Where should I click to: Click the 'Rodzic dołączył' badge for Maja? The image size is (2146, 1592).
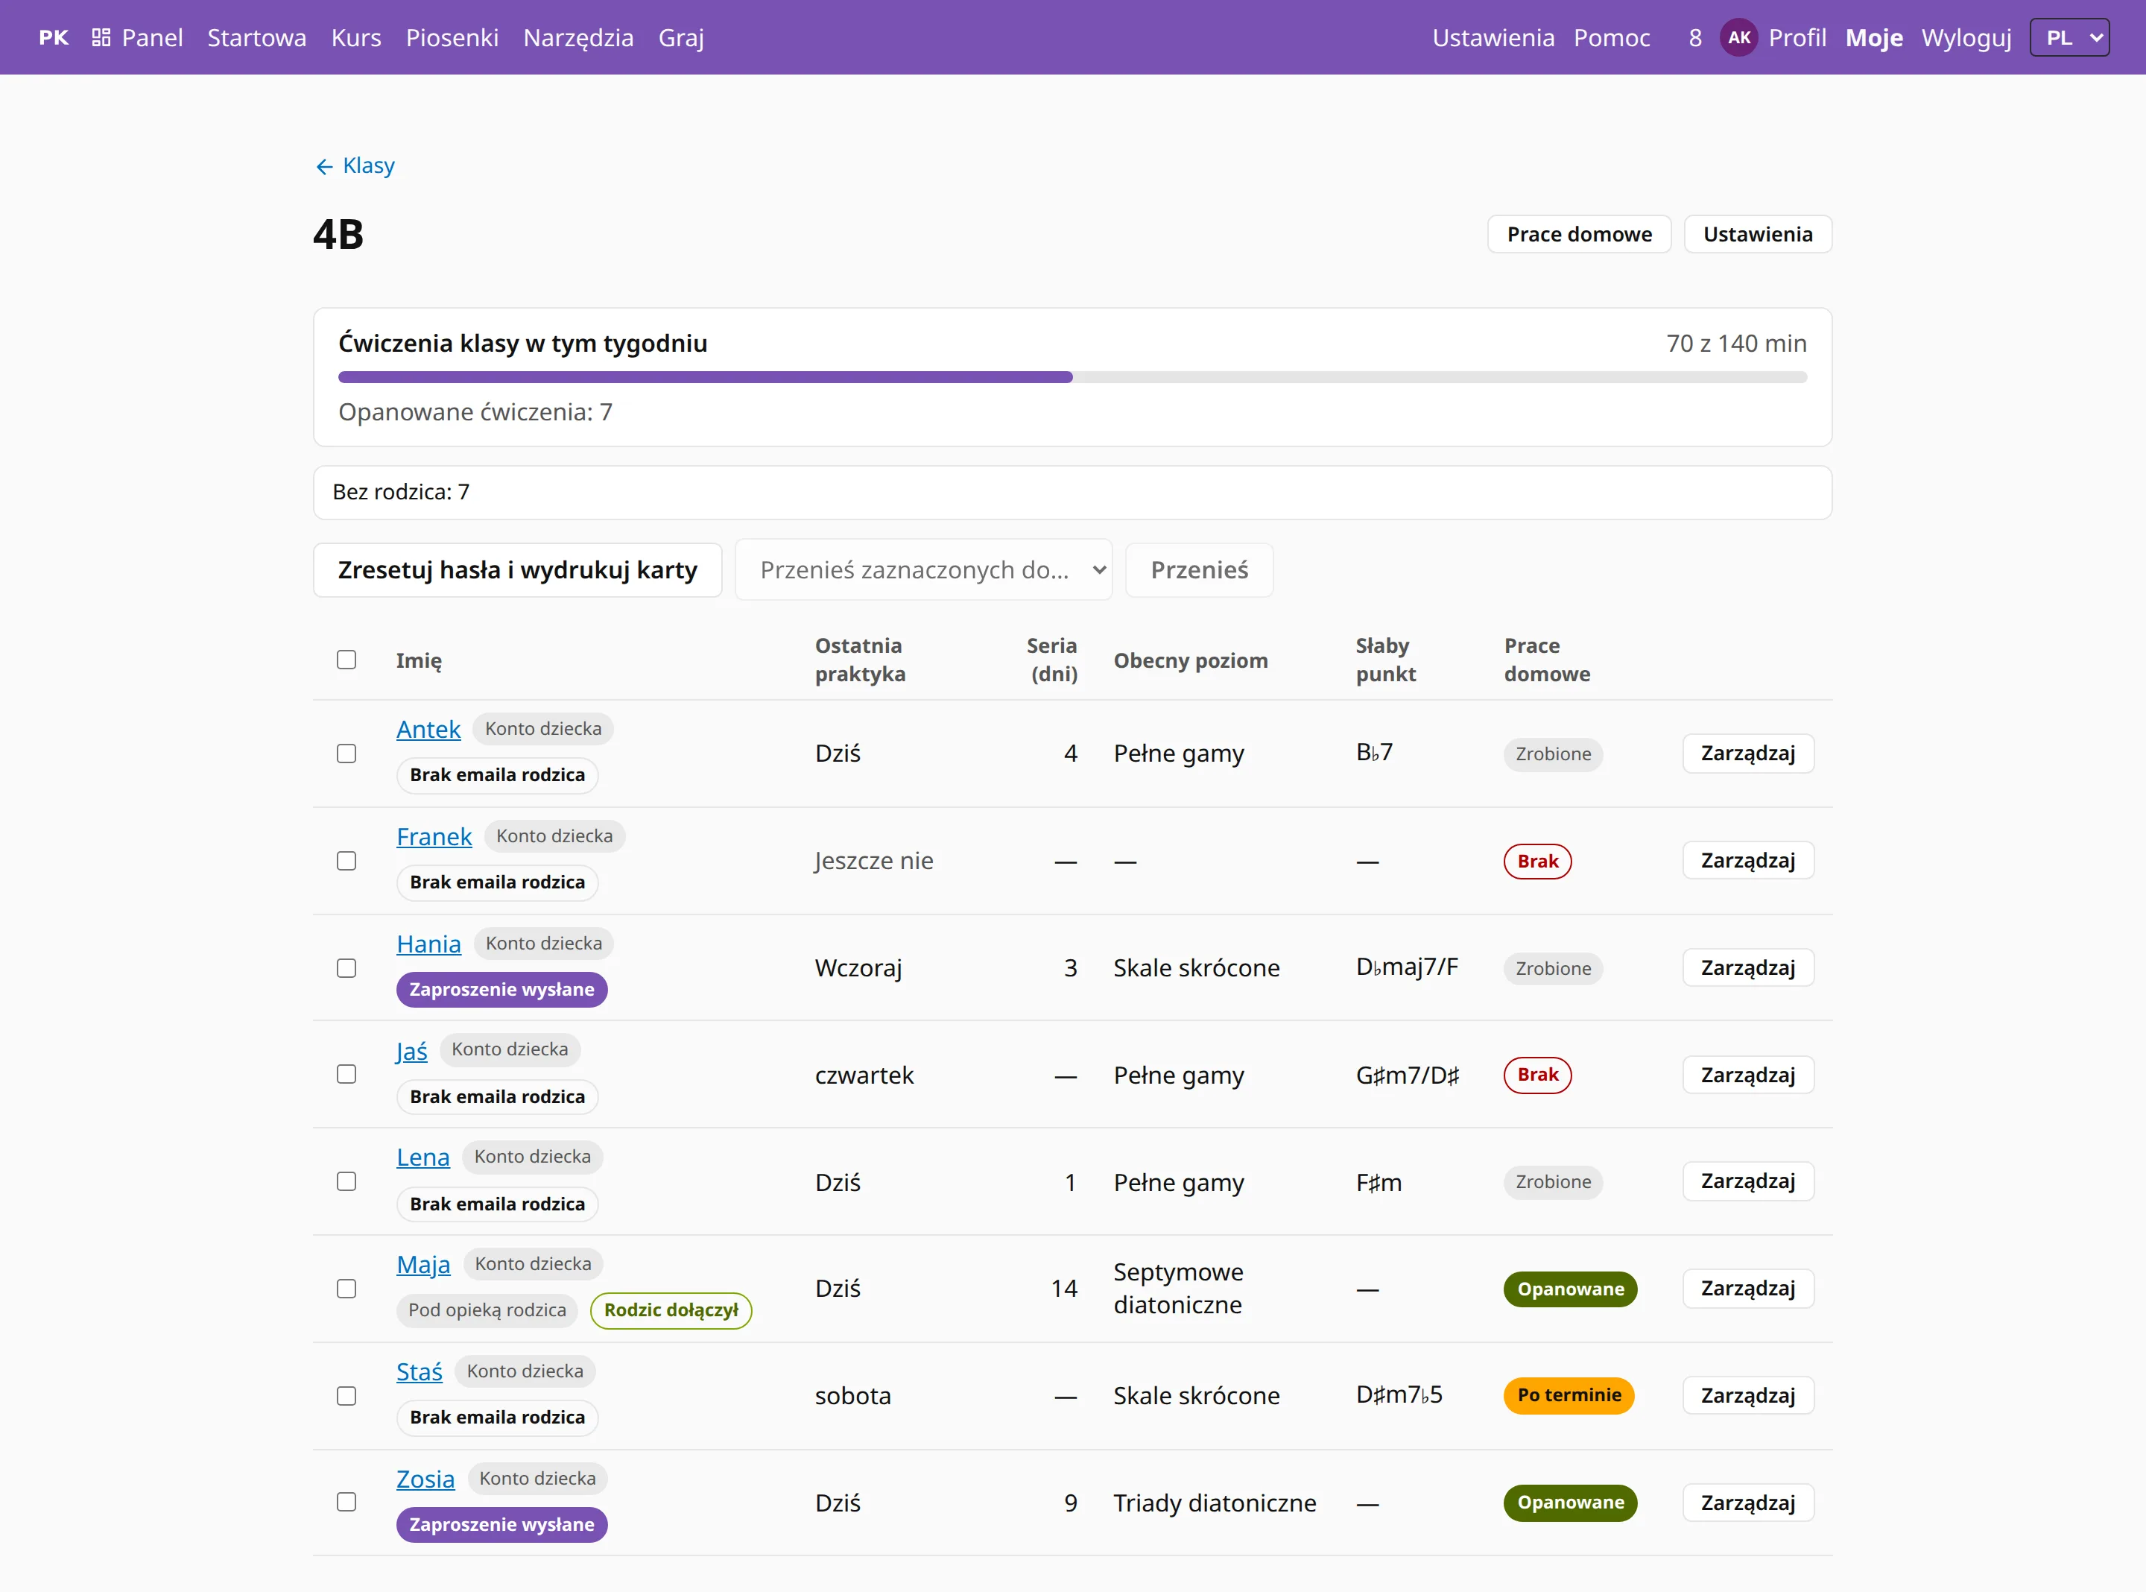(x=671, y=1310)
